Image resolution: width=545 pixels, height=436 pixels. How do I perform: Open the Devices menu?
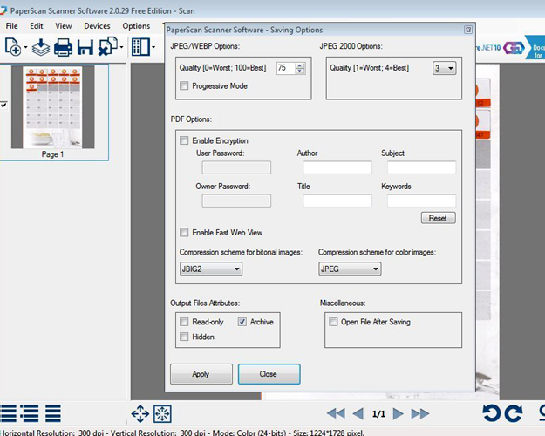[x=97, y=26]
